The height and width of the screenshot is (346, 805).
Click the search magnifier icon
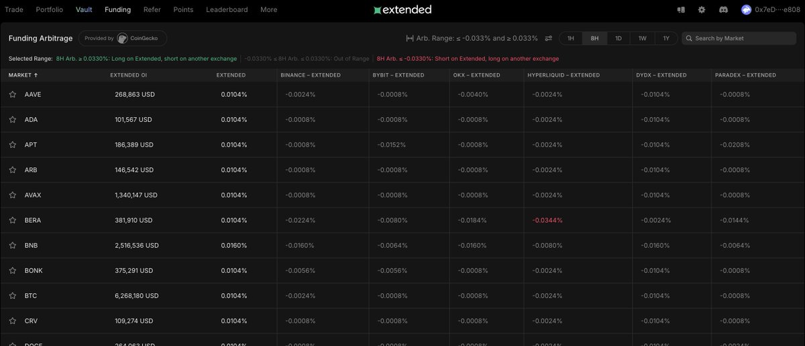689,38
